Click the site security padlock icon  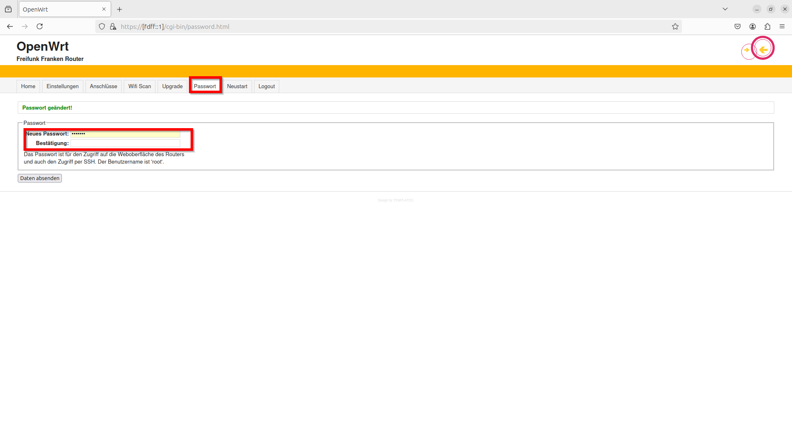[x=113, y=26]
